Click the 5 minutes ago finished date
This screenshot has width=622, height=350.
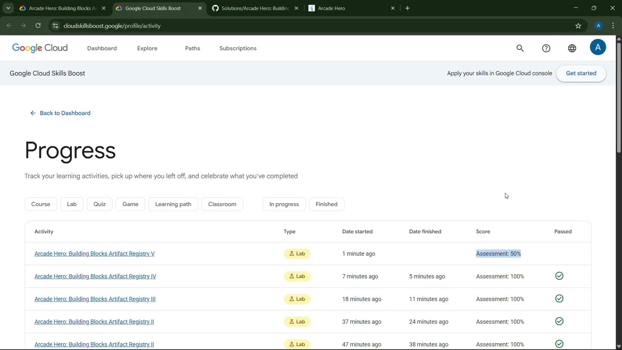427,277
